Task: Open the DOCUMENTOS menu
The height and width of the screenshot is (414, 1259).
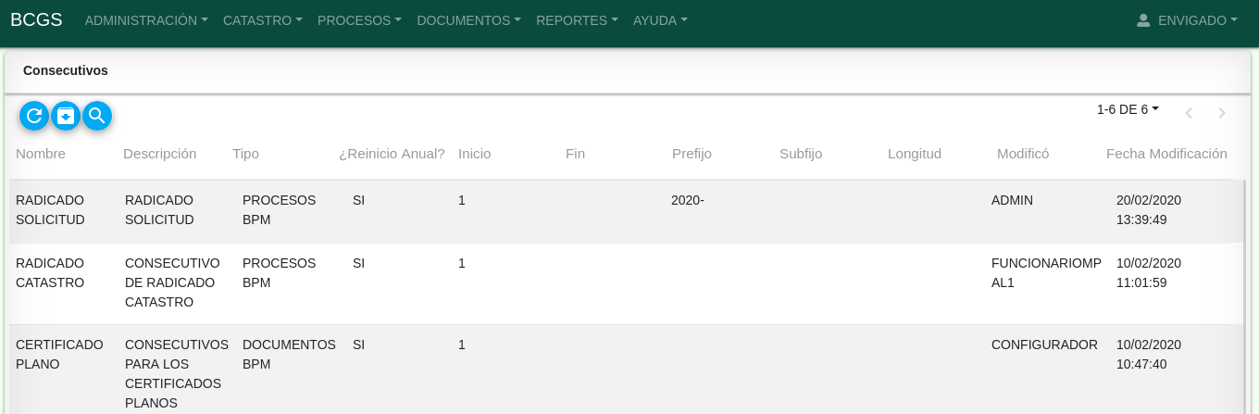Action: tap(468, 20)
